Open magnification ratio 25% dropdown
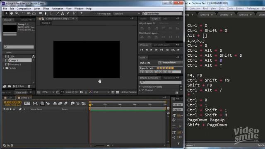265x149 pixels. pyautogui.click(x=48, y=92)
